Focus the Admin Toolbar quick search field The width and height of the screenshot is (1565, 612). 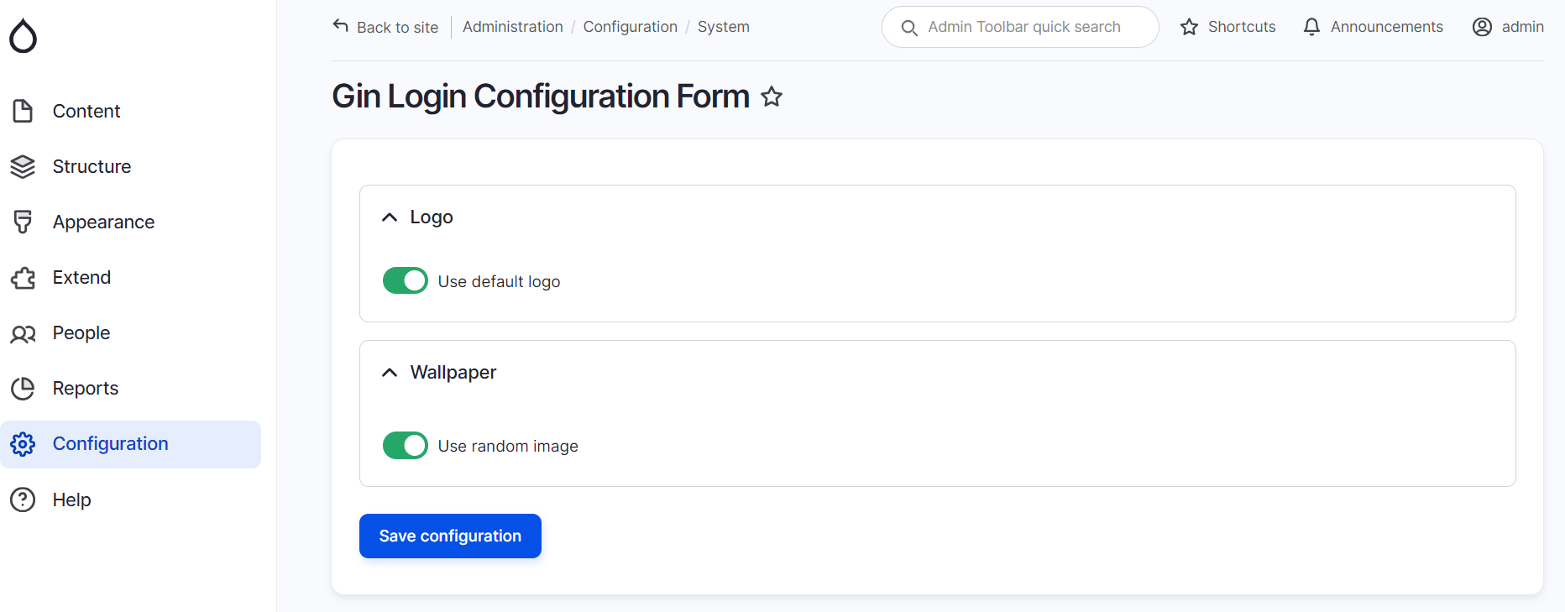tap(1023, 27)
